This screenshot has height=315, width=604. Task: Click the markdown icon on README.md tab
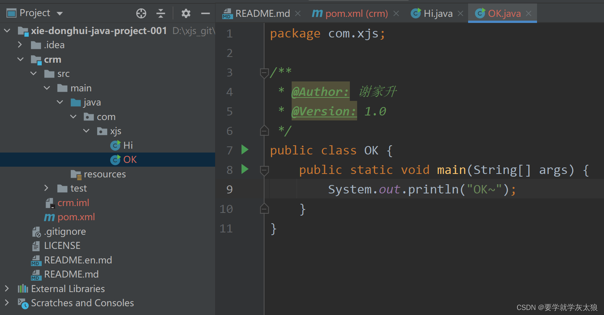227,14
